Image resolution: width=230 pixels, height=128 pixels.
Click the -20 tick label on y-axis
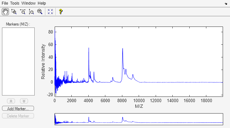(50, 95)
